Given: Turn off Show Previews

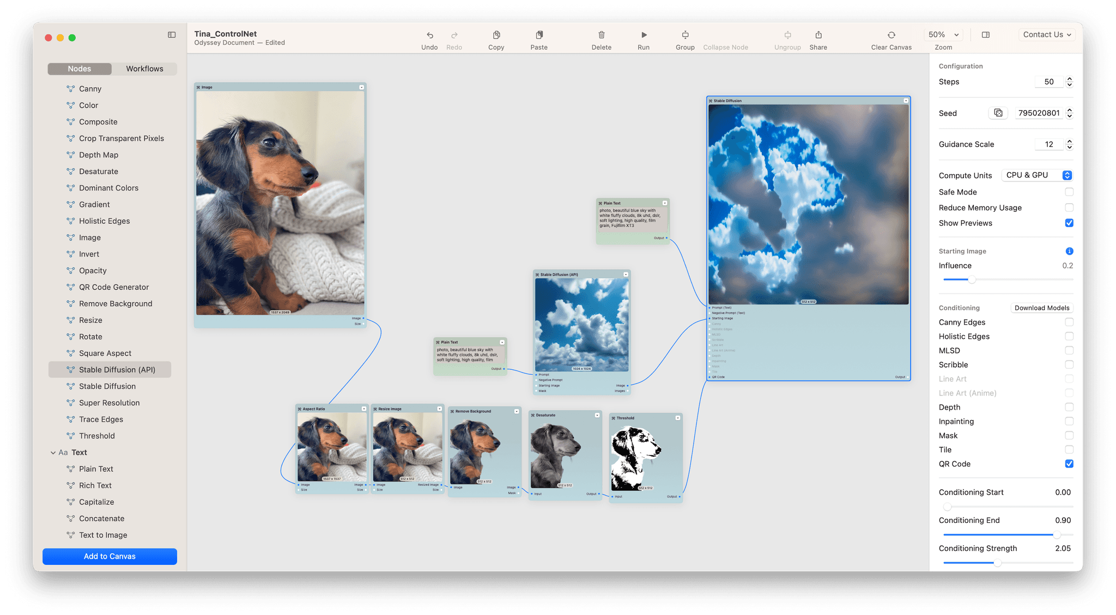Looking at the screenshot, I should (1069, 223).
